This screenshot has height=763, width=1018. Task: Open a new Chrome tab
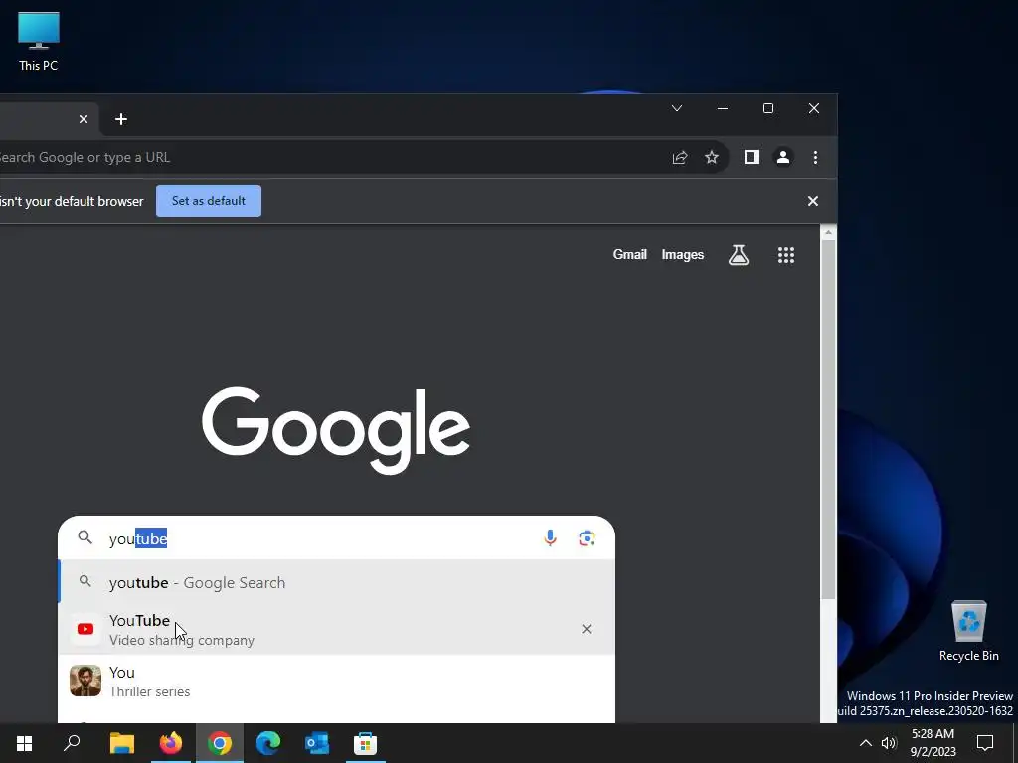click(x=120, y=119)
